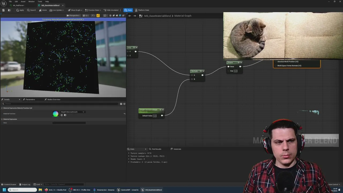Switch to the Find Results tab
343x193 pixels.
(155, 149)
